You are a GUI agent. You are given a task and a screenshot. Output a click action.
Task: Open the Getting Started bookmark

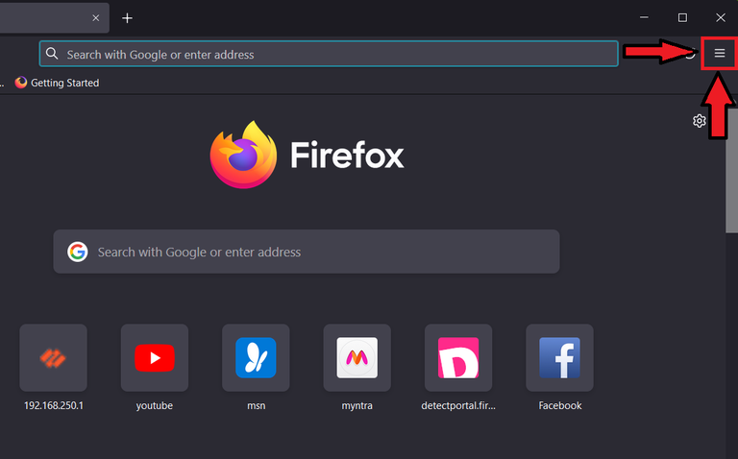57,83
